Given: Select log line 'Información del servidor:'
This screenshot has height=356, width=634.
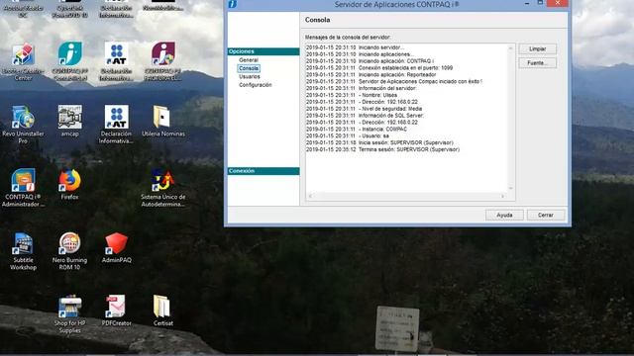Looking at the screenshot, I should pyautogui.click(x=361, y=88).
